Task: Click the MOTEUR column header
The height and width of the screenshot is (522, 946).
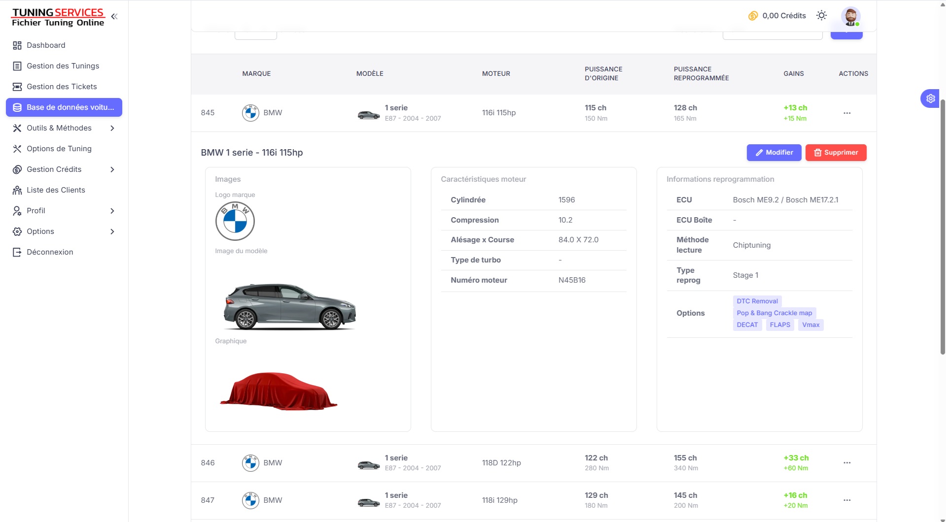Action: click(496, 74)
